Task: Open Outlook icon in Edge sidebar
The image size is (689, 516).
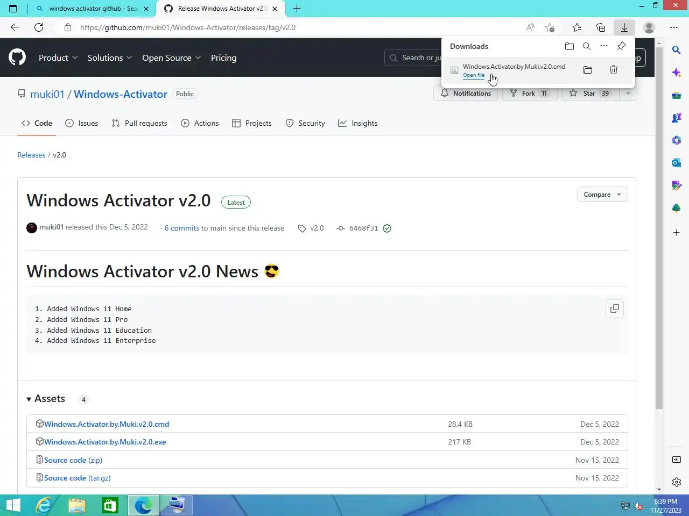Action: [x=677, y=163]
